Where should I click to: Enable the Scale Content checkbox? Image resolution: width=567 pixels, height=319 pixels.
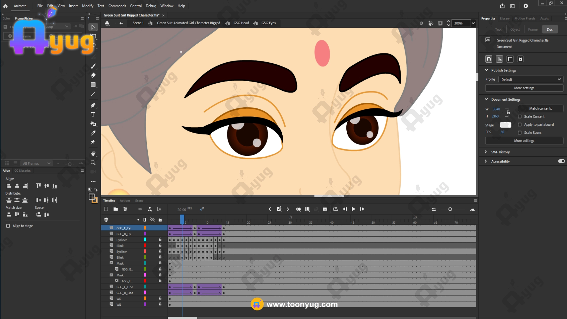click(519, 116)
